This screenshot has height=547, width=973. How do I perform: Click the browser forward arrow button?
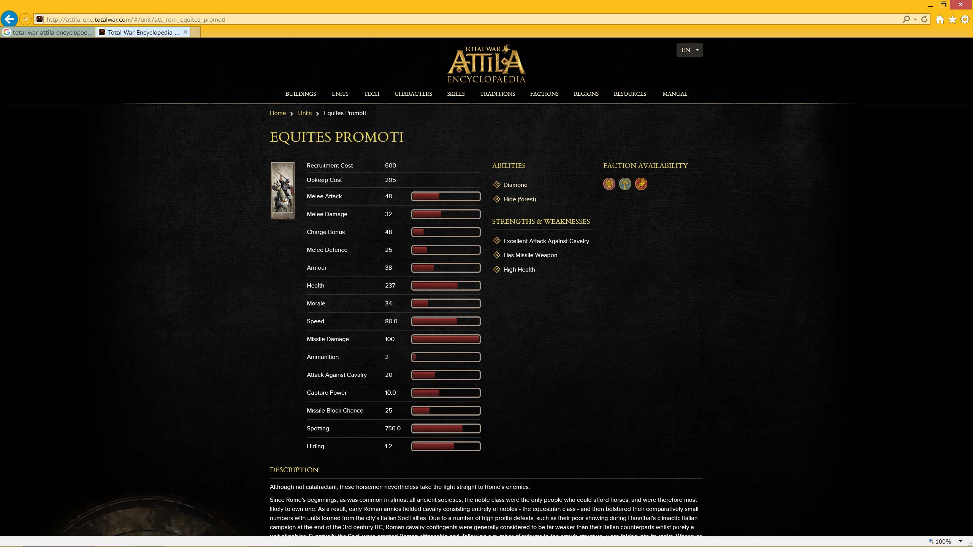point(25,19)
